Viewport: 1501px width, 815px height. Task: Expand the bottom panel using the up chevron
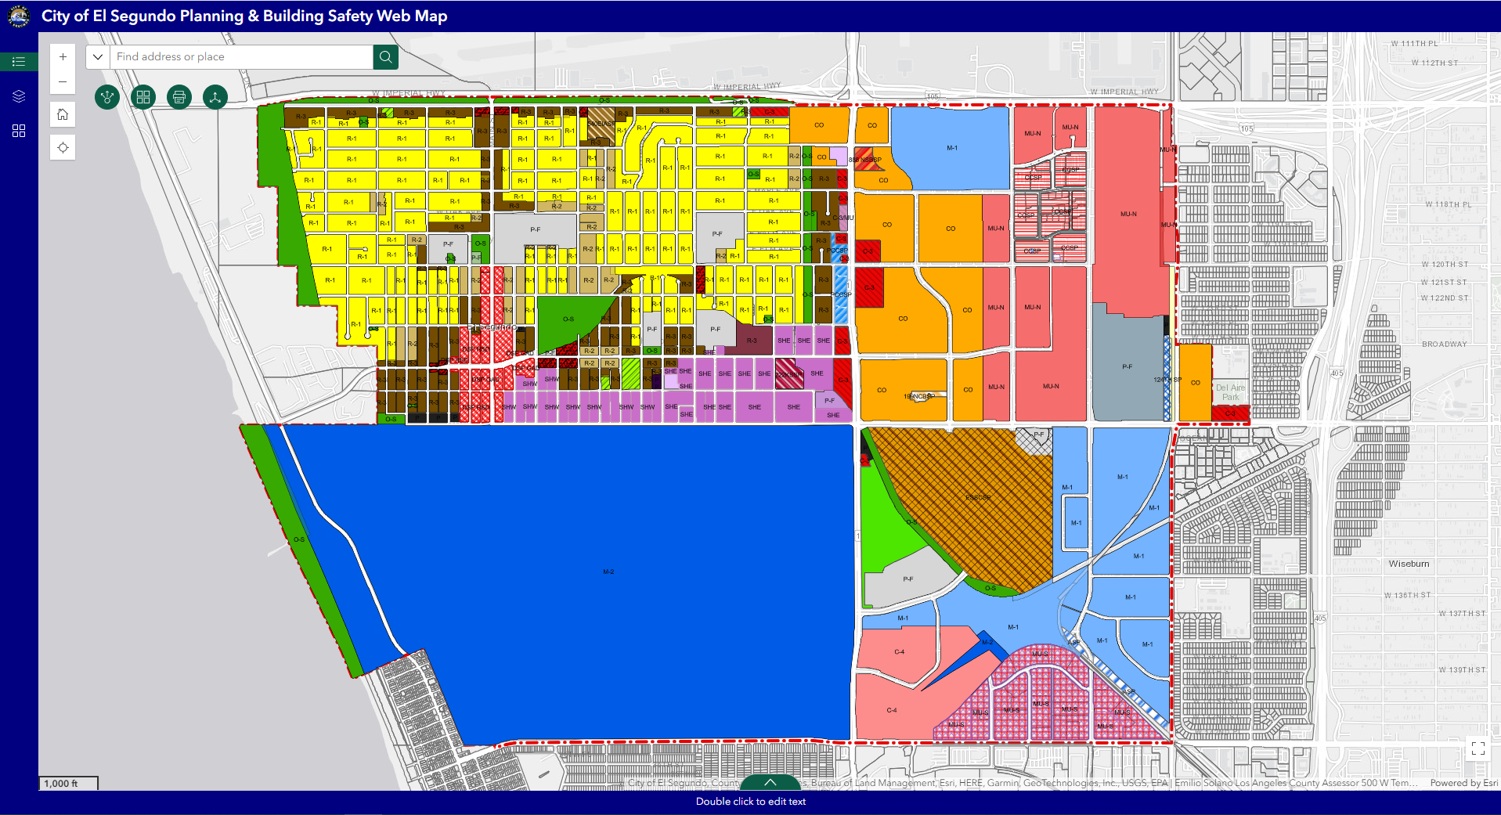[x=770, y=782]
